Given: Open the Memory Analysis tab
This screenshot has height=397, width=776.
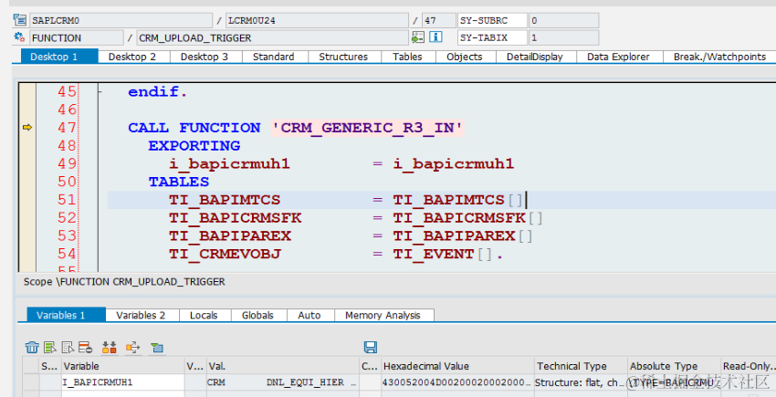Looking at the screenshot, I should click(383, 315).
